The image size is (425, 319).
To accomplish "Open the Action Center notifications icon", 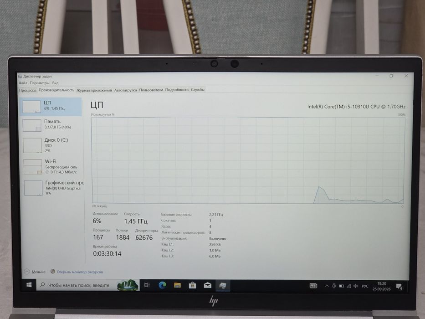I will click(399, 287).
